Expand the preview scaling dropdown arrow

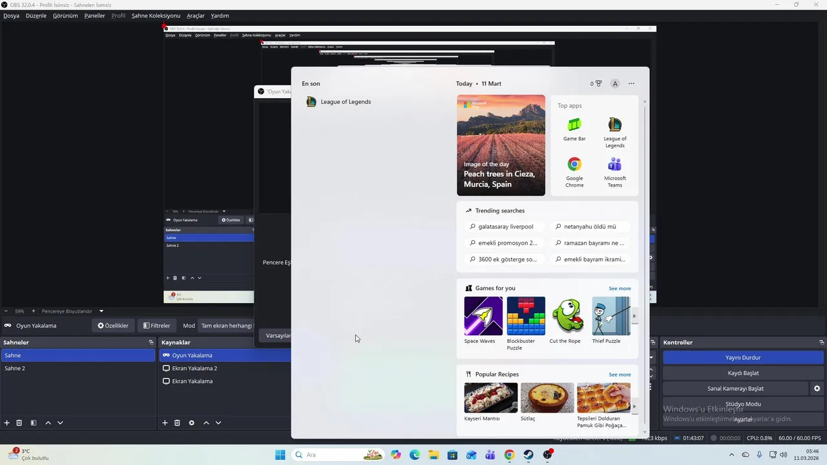pyautogui.click(x=101, y=311)
